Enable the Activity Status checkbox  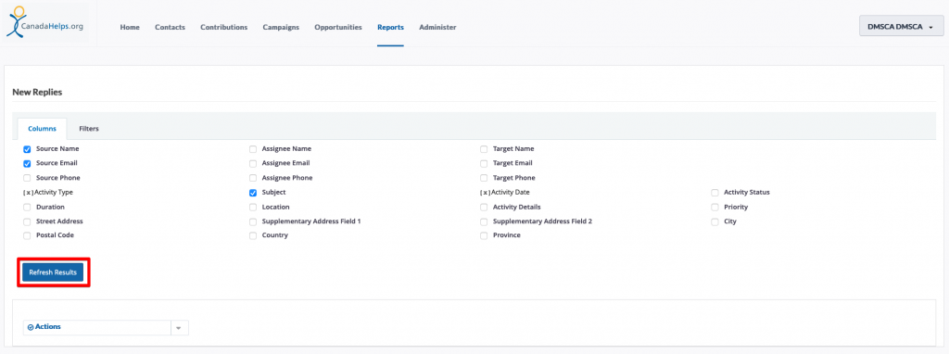tap(715, 193)
